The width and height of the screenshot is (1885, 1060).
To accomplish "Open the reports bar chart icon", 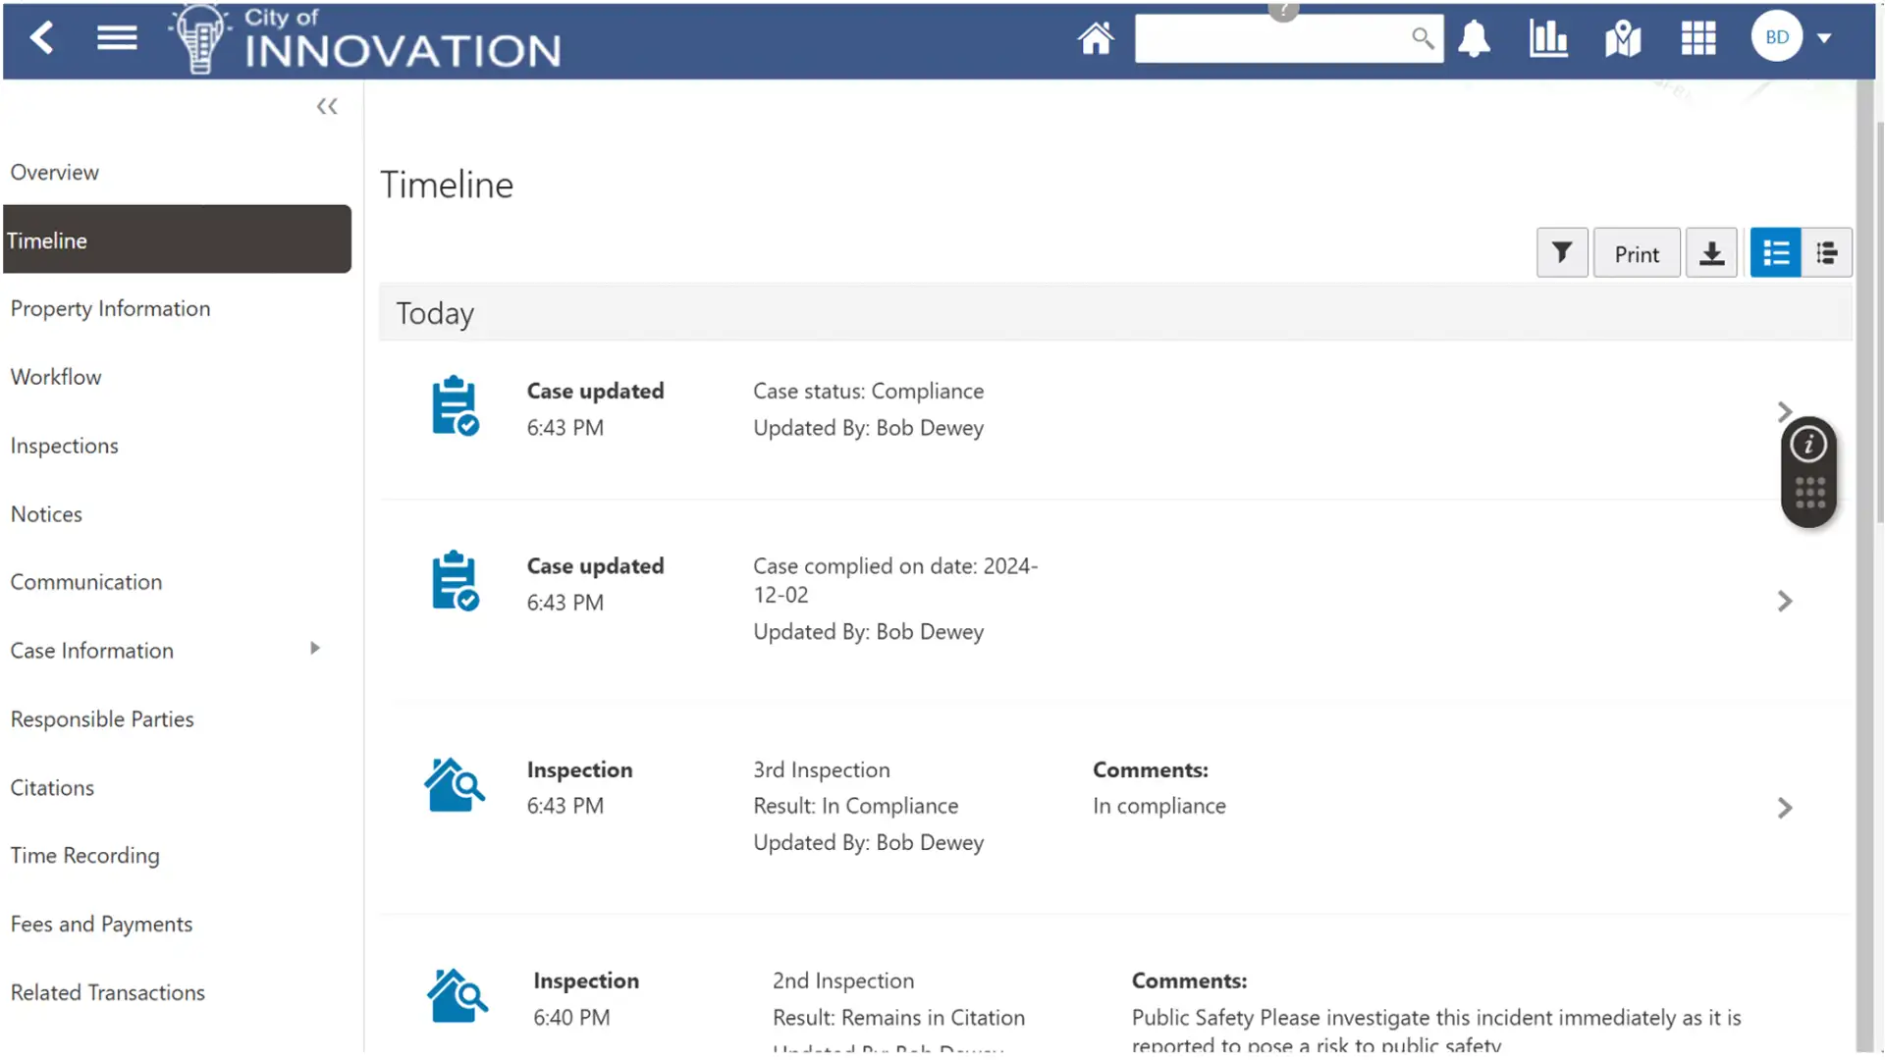I will [x=1548, y=39].
